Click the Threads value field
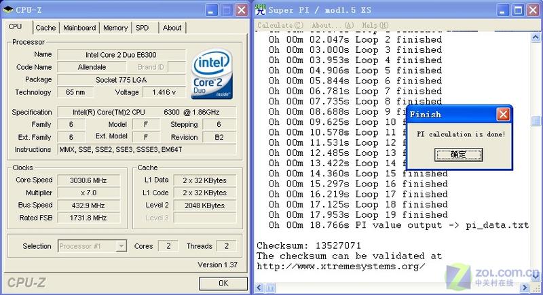 [x=226, y=246]
